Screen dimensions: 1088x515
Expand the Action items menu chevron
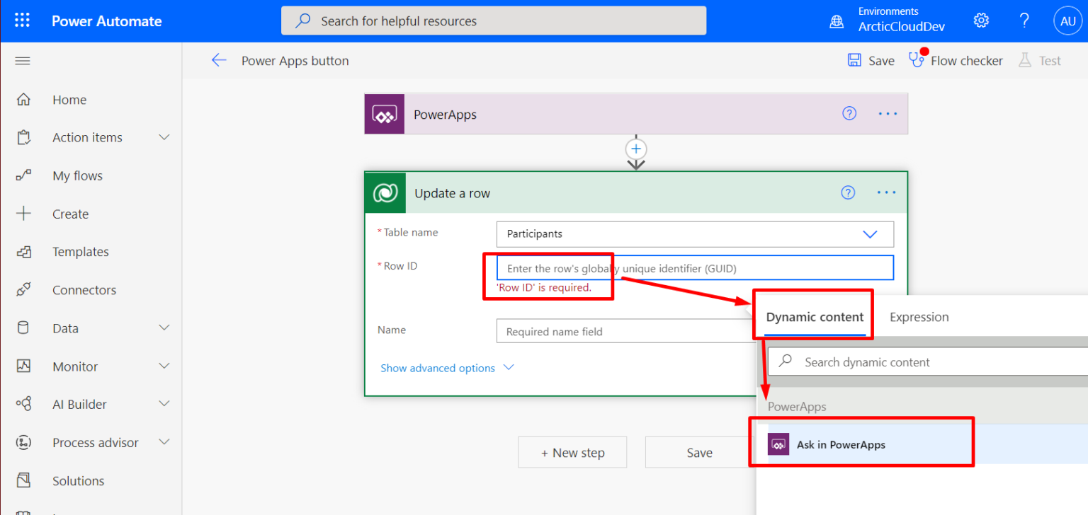[x=164, y=137]
